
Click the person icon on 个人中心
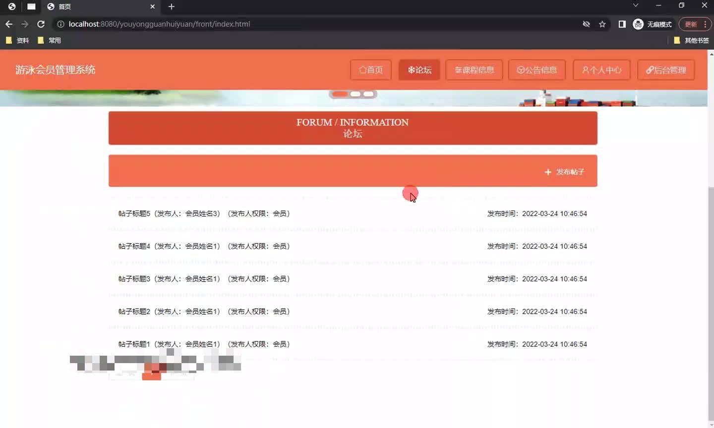tap(586, 70)
